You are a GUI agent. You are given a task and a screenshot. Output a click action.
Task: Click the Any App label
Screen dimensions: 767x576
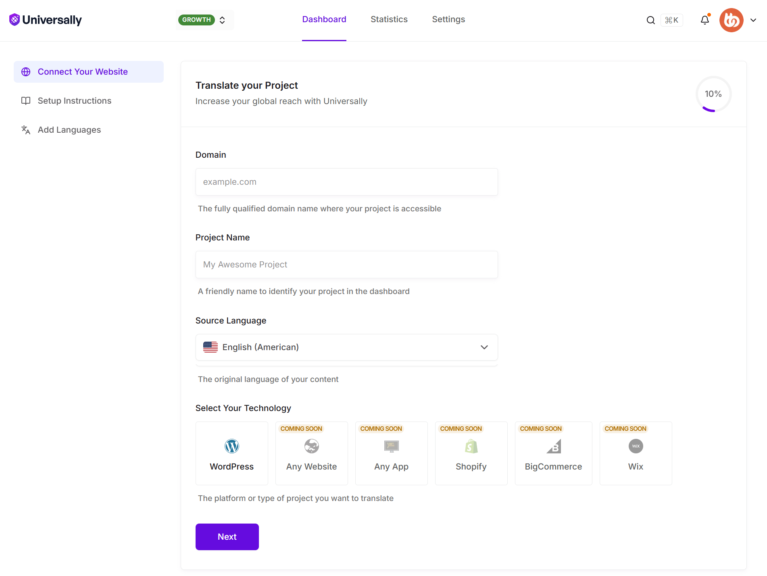point(392,467)
